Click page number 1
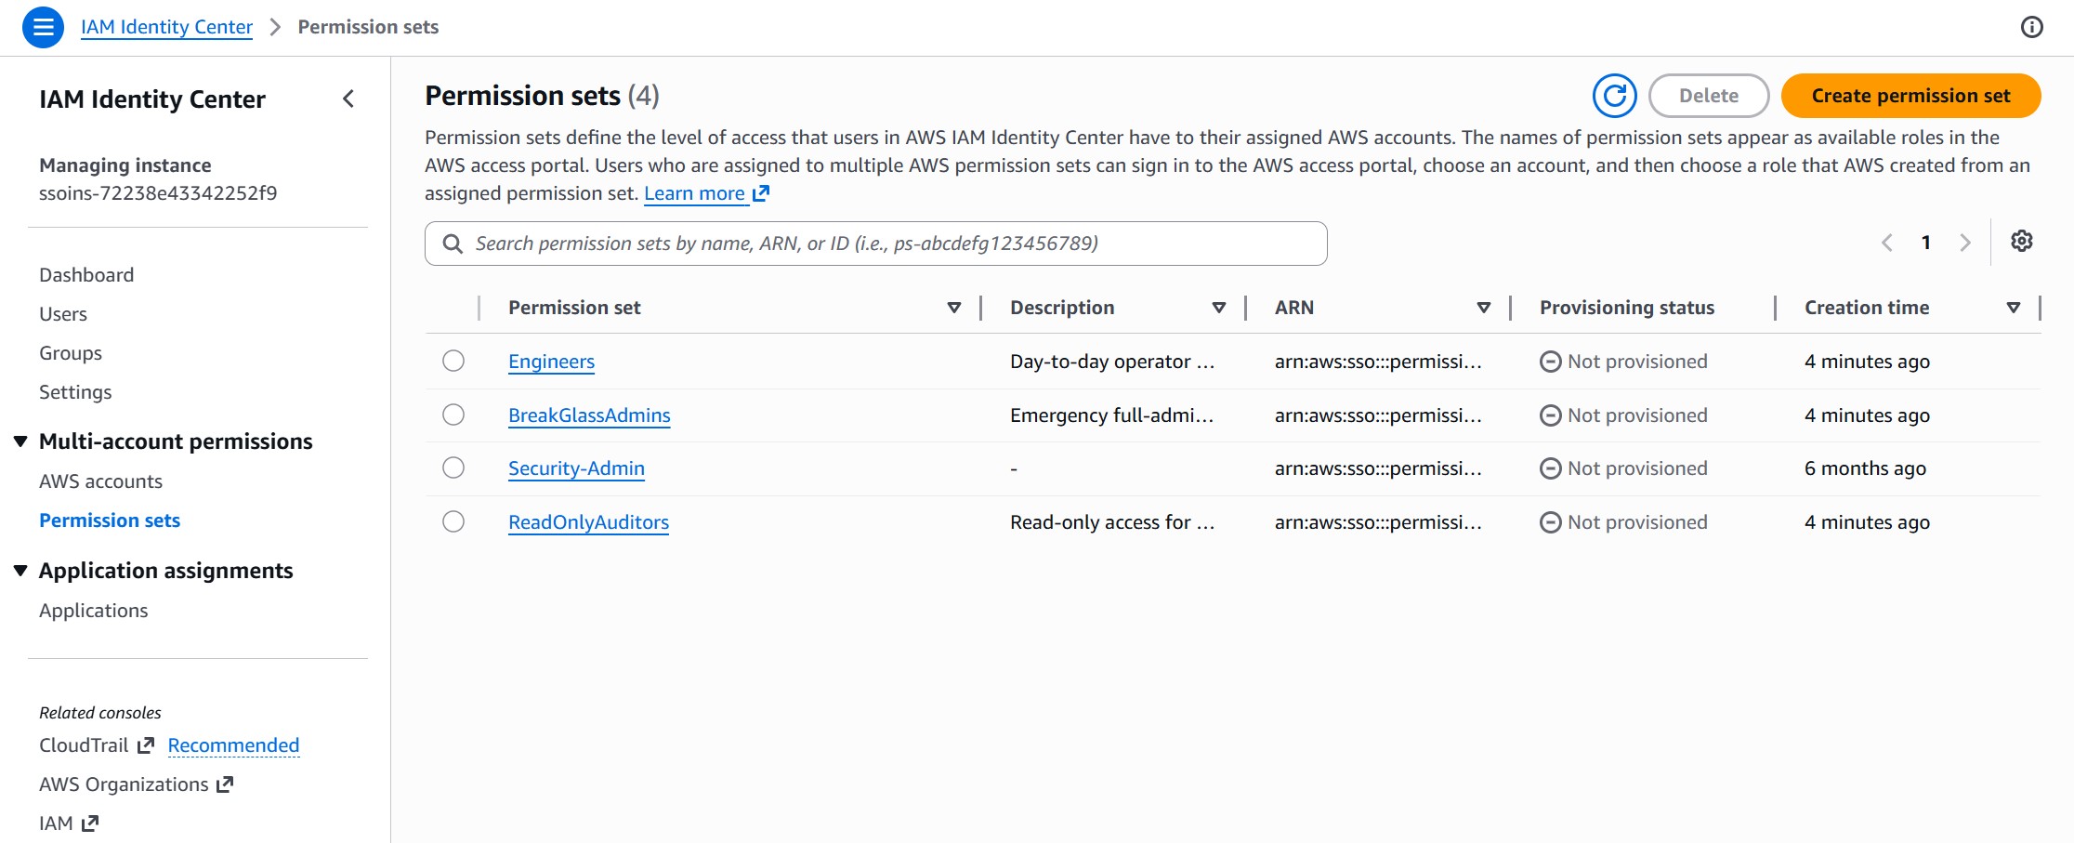Viewport: 2074px width, 843px height. (1926, 243)
